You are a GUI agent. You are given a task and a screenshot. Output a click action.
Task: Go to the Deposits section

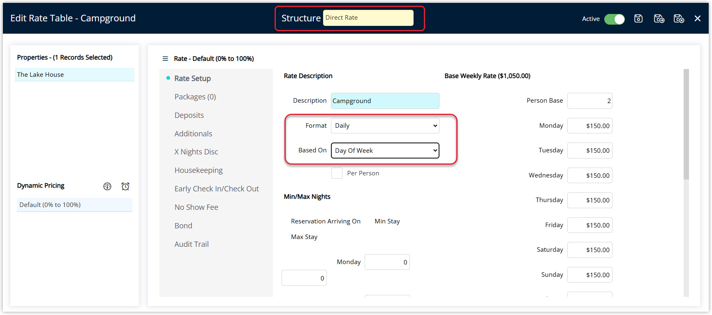(189, 115)
